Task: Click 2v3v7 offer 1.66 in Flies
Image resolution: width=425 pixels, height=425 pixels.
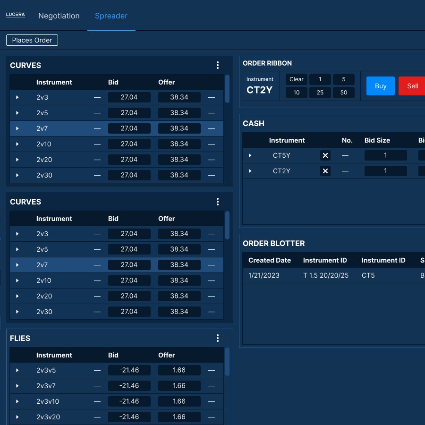Action: pyautogui.click(x=179, y=386)
